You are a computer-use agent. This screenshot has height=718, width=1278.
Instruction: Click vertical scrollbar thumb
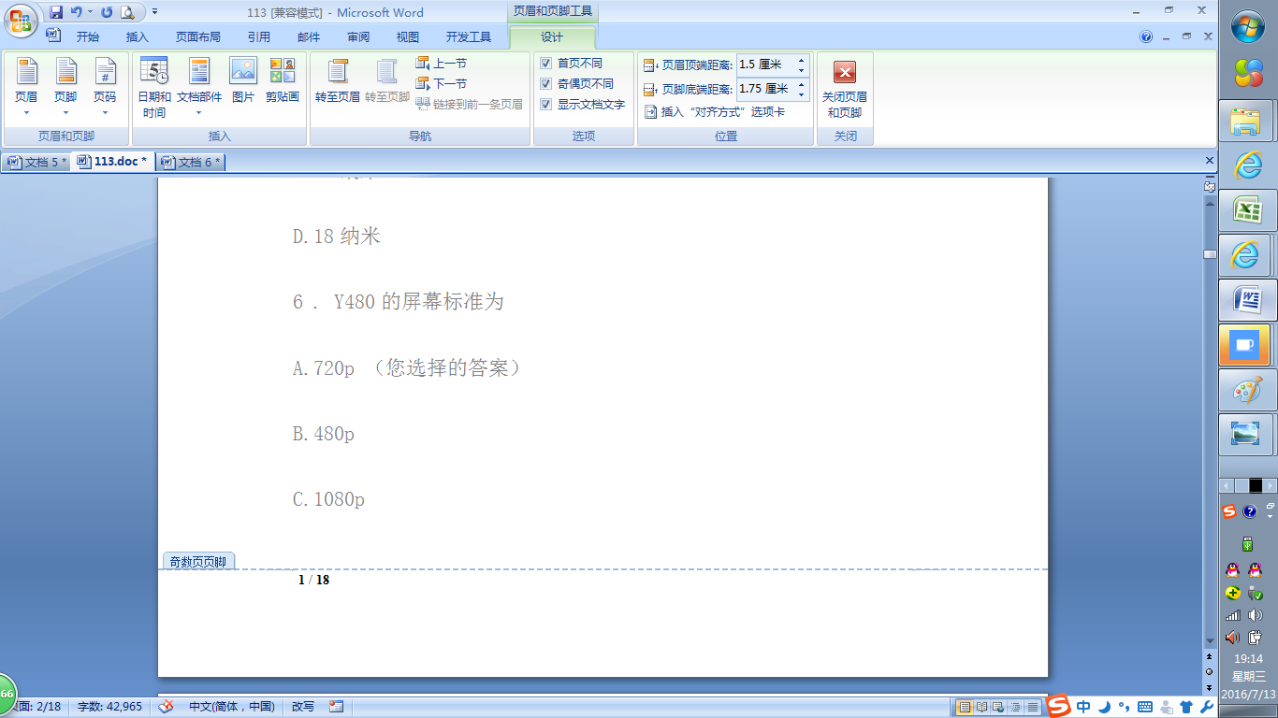click(1210, 254)
